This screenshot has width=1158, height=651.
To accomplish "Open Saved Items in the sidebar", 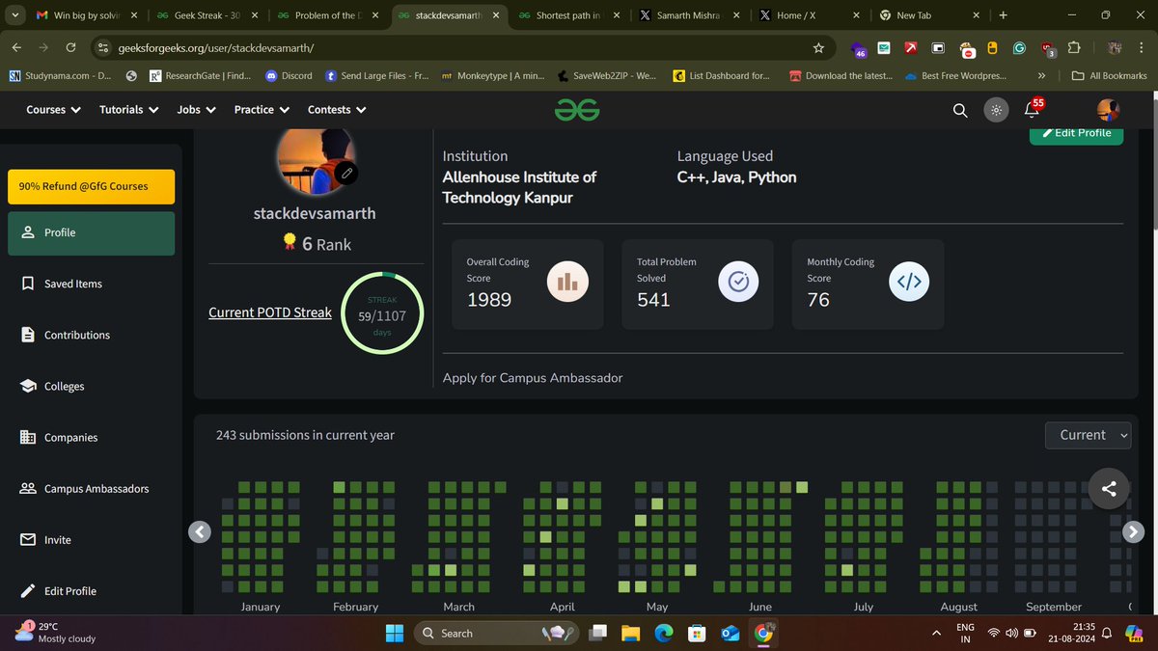I will point(91,285).
